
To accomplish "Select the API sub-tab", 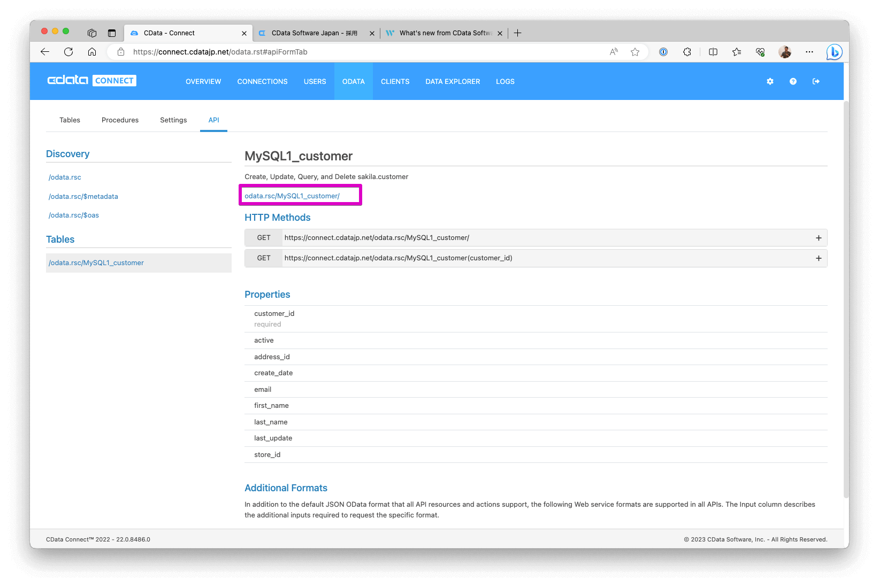I will (x=214, y=120).
